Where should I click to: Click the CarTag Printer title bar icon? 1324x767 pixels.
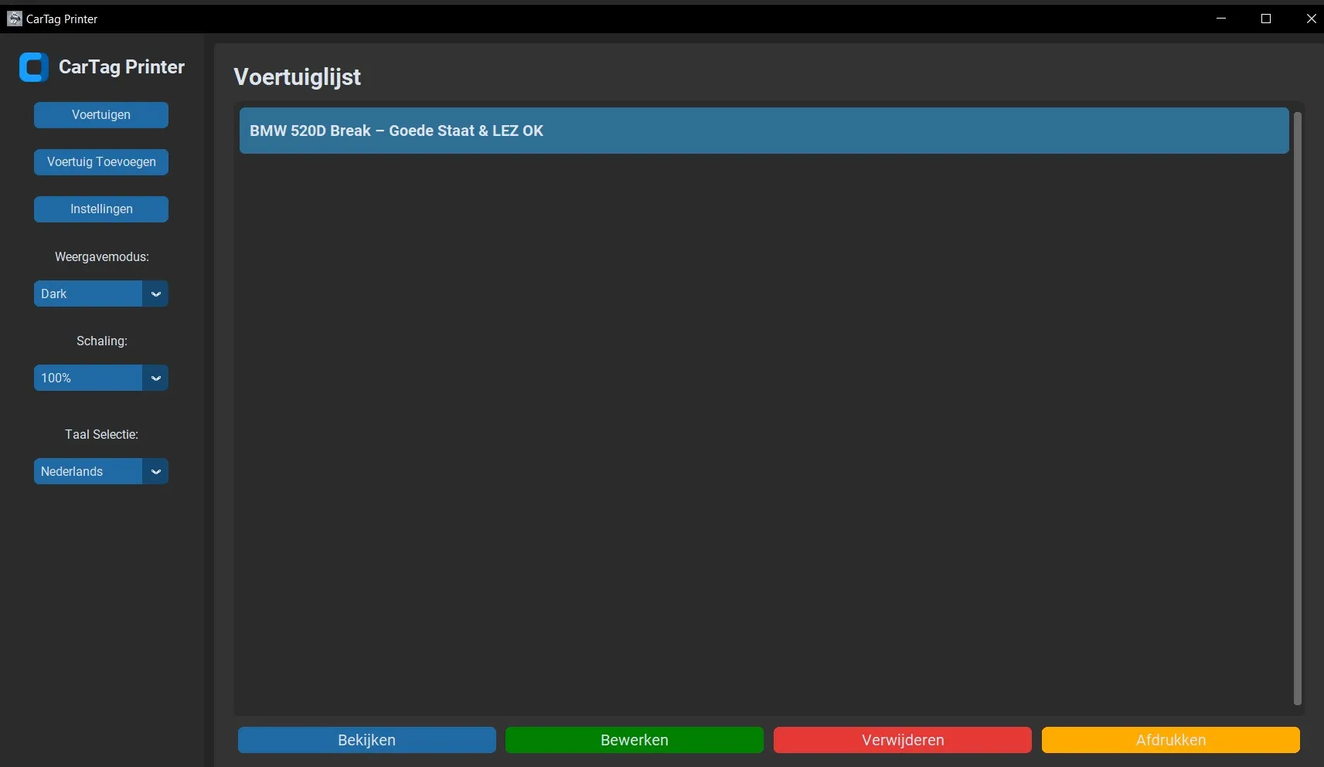point(14,19)
